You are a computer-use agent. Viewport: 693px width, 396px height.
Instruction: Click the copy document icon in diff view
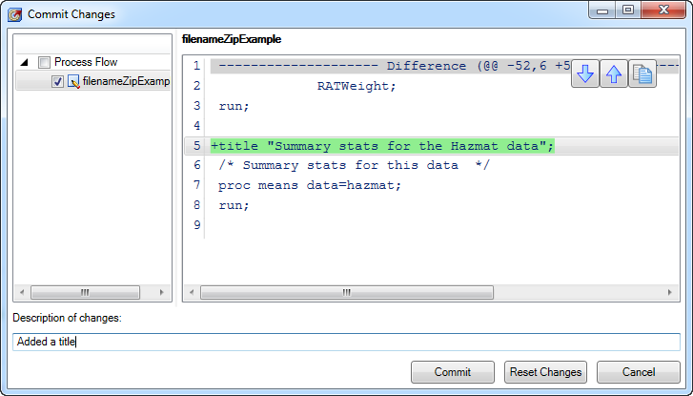643,74
